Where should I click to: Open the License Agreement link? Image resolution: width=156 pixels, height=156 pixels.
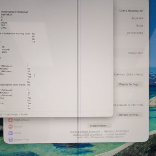tap(116, 134)
